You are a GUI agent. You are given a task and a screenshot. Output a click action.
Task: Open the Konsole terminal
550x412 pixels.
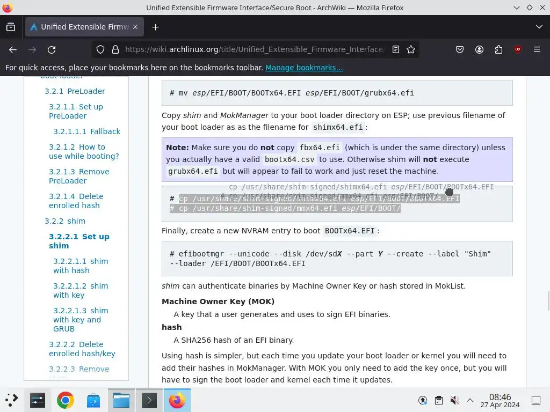149,400
